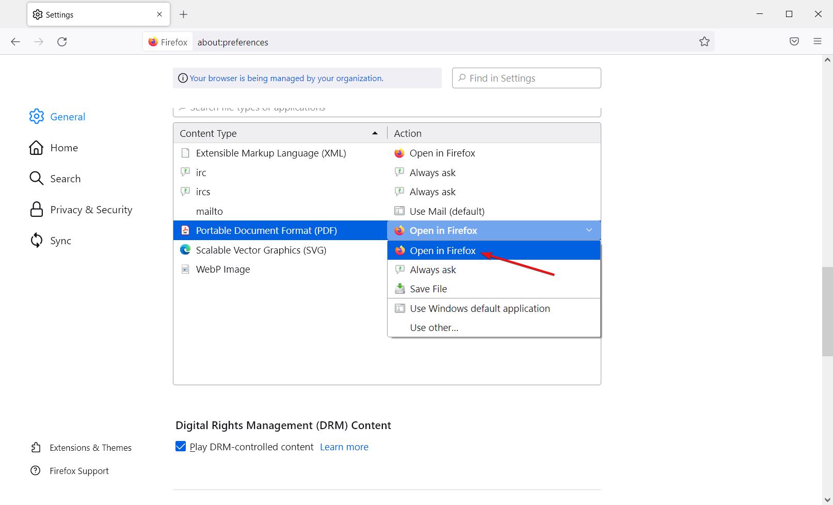Click the Home house icon
Image resolution: width=833 pixels, height=505 pixels.
click(x=36, y=148)
